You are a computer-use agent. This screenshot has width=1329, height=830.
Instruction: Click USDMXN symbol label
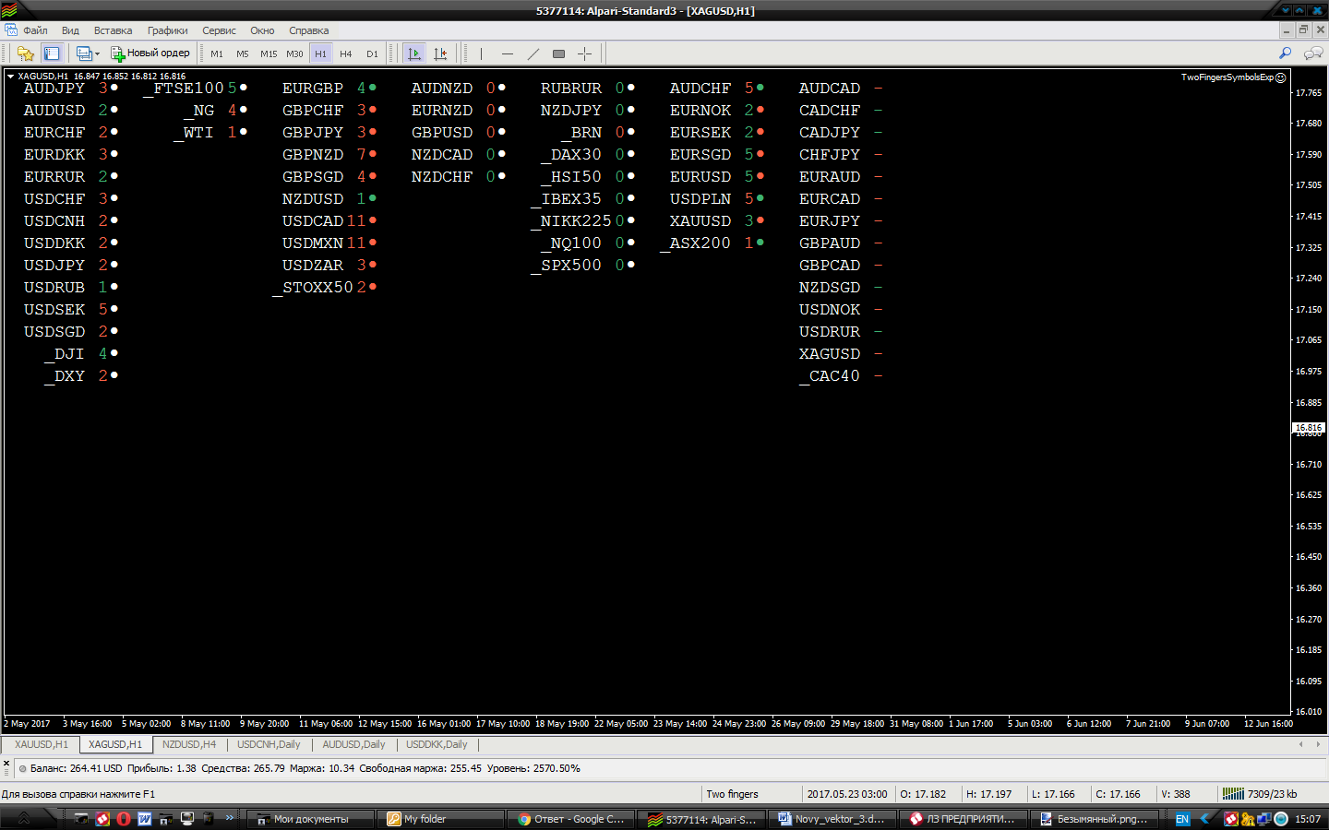[313, 243]
